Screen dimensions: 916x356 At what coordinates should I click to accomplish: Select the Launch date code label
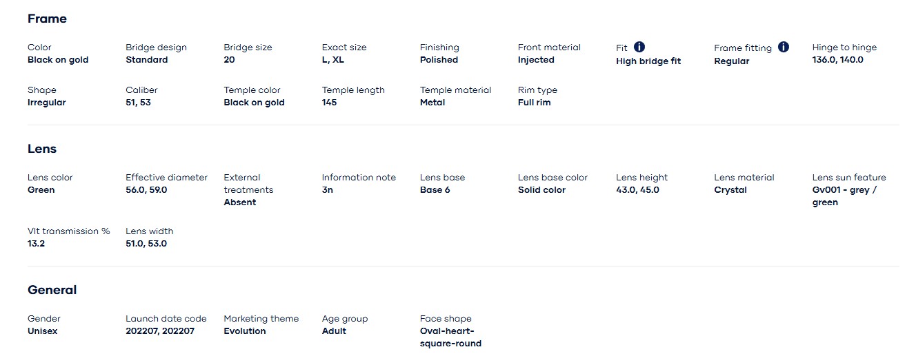click(166, 319)
